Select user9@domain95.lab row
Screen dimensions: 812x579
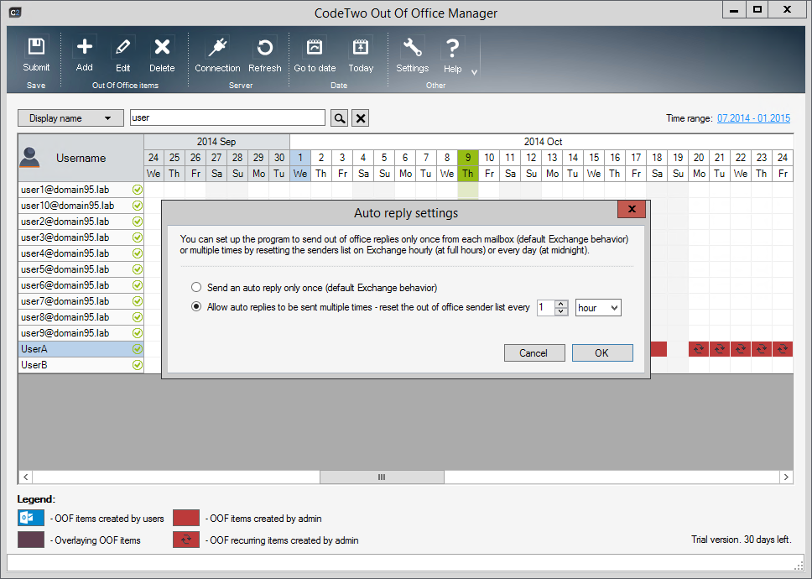coord(81,333)
